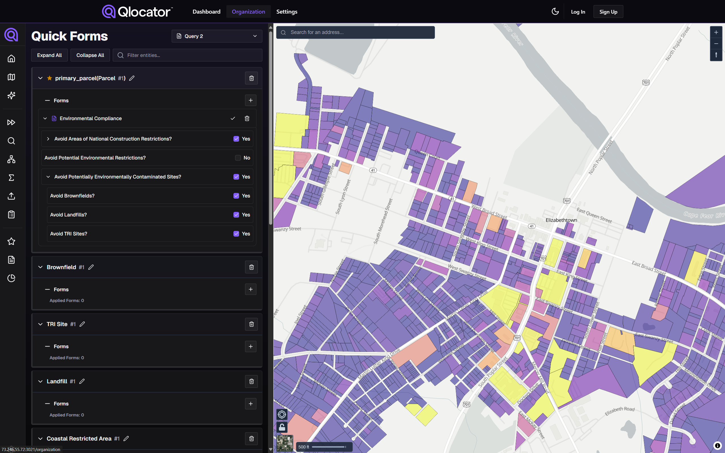Click the sparkle AI icon in sidebar

[11, 95]
